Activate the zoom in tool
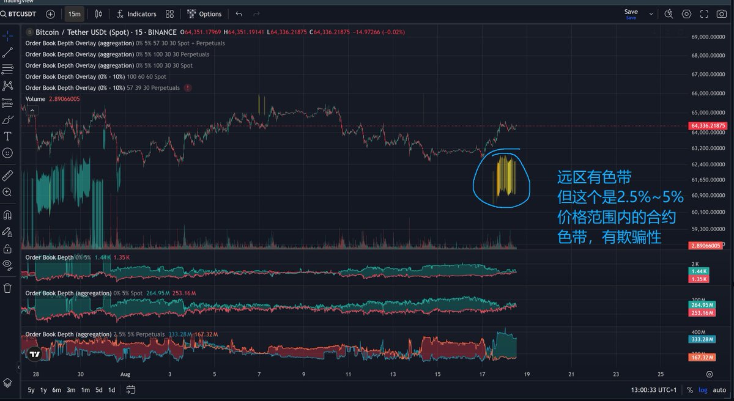Screen dimensions: 734x401 [x=8, y=192]
